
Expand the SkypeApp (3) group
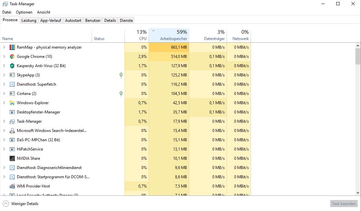[4, 75]
